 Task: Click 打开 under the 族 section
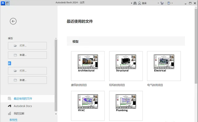[27, 71]
